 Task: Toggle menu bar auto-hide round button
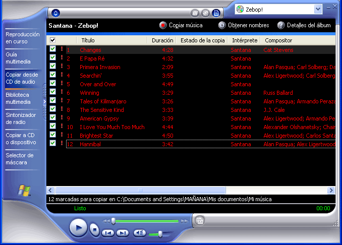pyautogui.click(x=55, y=13)
